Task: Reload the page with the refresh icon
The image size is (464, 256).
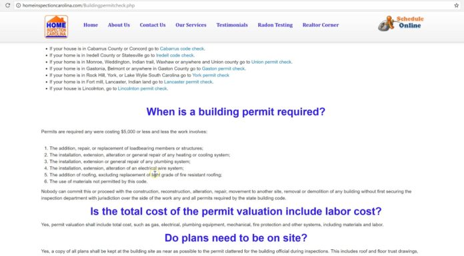Action: click(8, 5)
